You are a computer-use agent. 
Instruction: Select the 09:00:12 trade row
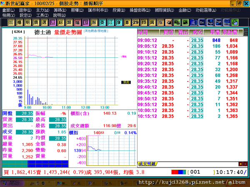click(x=188, y=40)
